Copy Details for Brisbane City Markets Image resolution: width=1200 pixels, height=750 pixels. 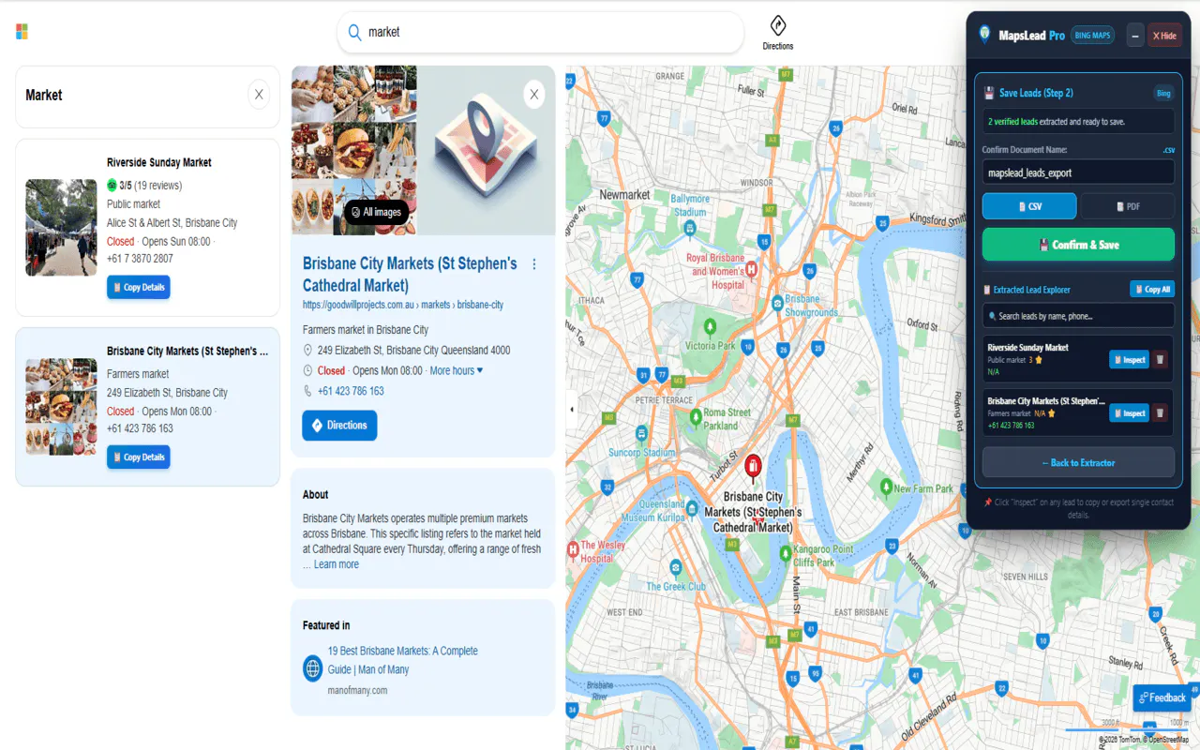pyautogui.click(x=139, y=457)
